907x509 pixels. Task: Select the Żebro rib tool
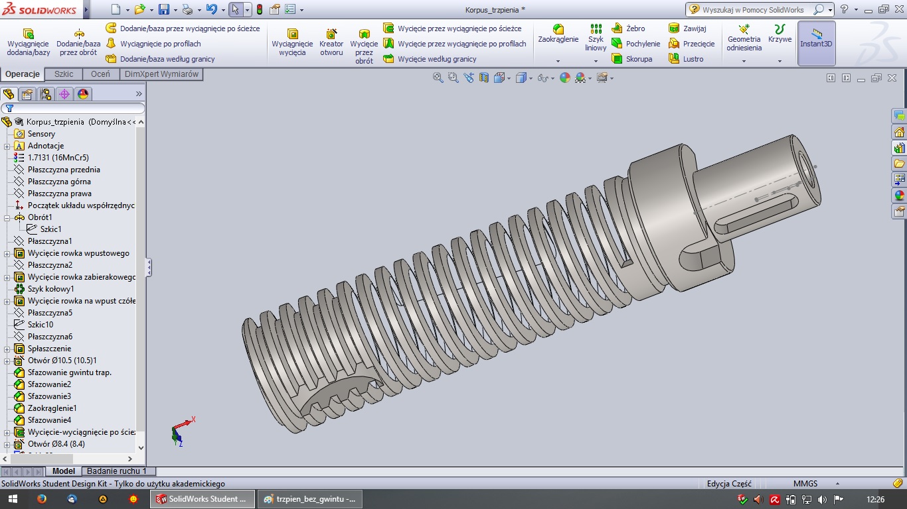coord(628,28)
